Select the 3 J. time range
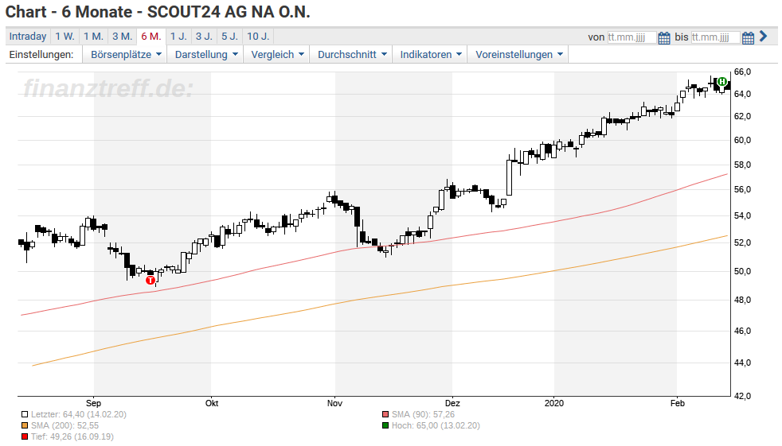 (x=204, y=37)
